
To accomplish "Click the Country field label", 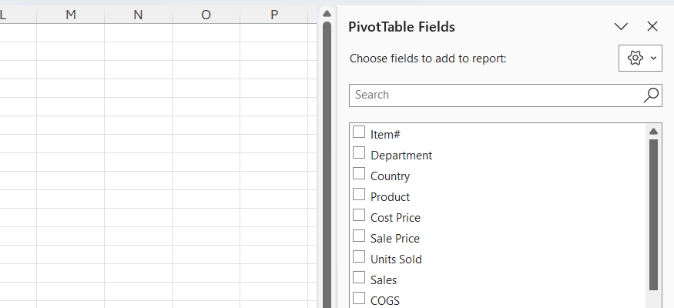I will [x=390, y=176].
